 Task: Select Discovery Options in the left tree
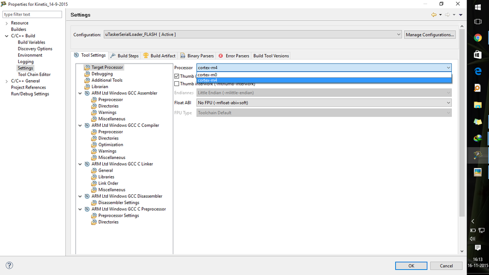tap(35, 48)
